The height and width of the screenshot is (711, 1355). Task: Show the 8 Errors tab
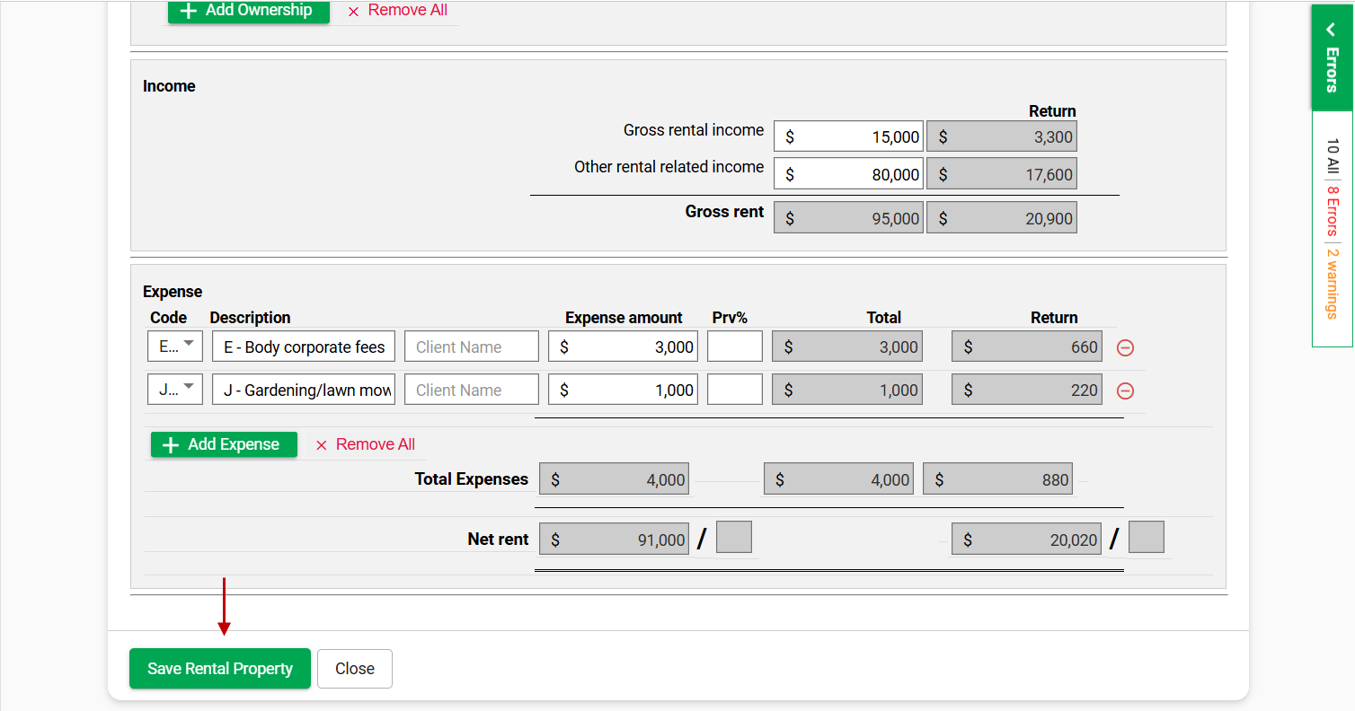1332,211
